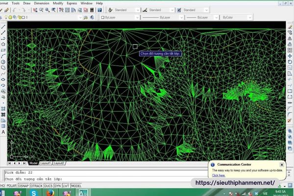
Task: Select the Multiline Text tool
Action: [x=3, y=132]
